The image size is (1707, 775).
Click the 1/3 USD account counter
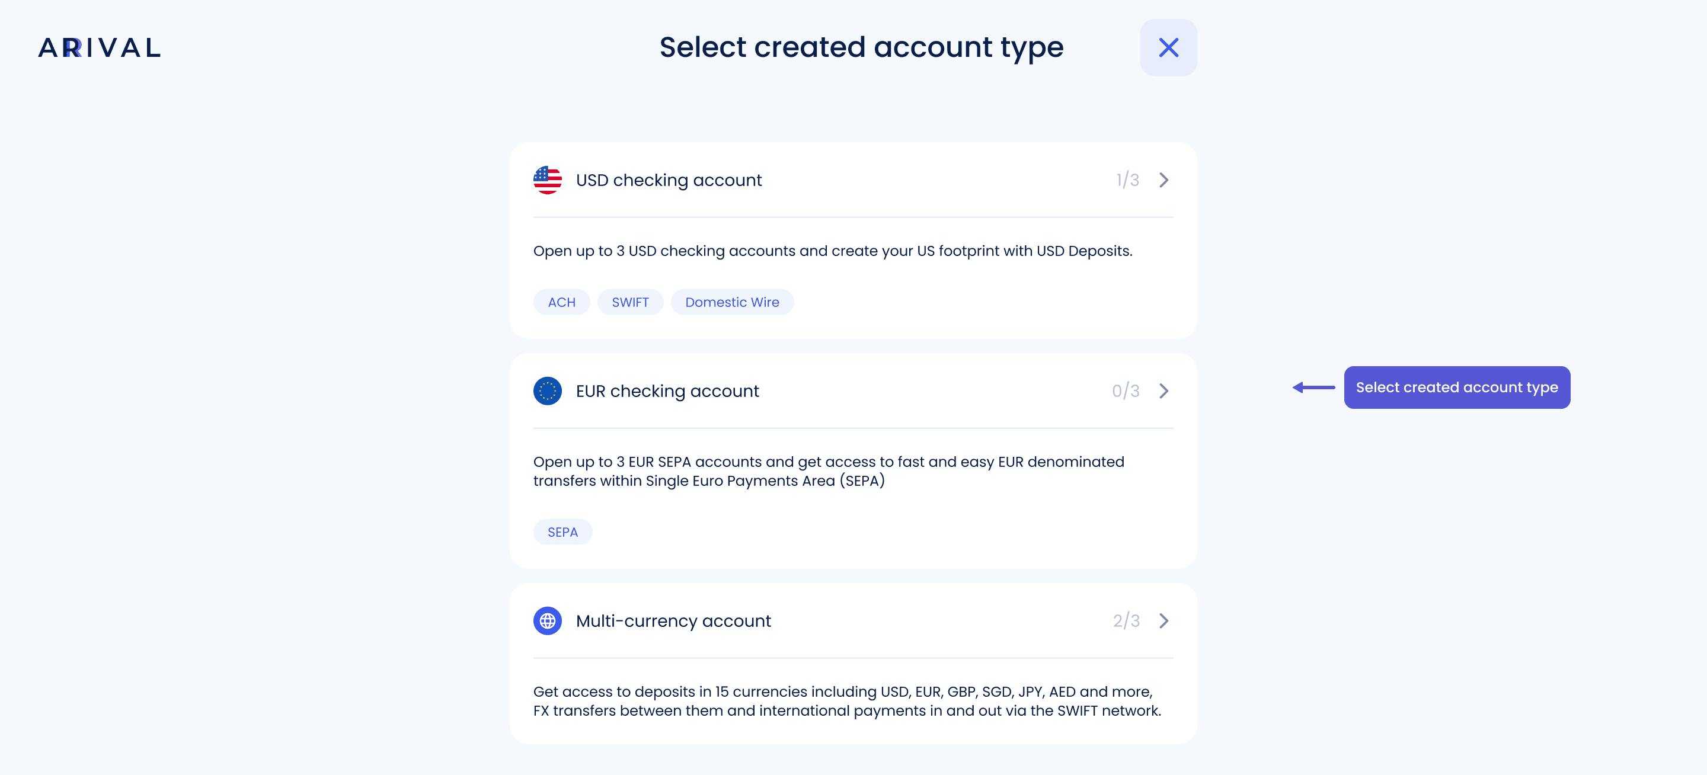click(1127, 180)
